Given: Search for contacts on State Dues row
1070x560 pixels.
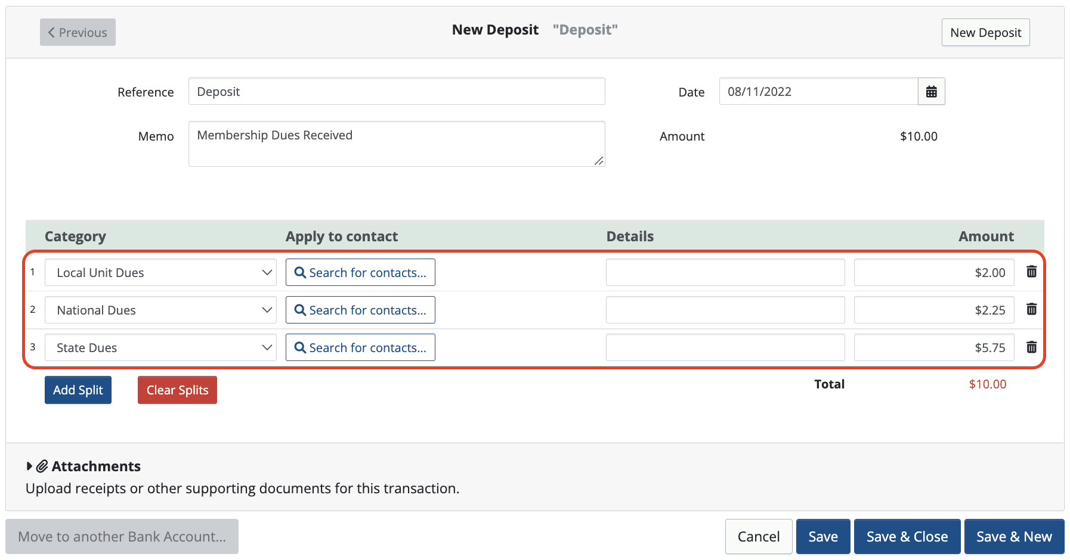Looking at the screenshot, I should 360,347.
